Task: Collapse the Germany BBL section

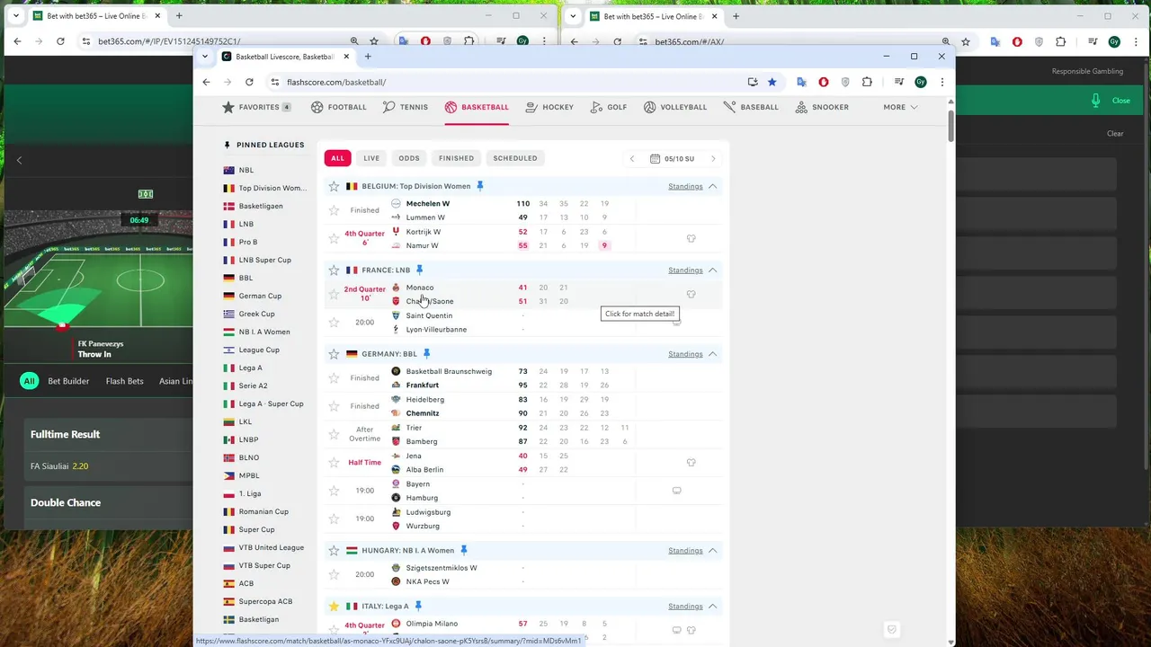Action: [x=713, y=354]
